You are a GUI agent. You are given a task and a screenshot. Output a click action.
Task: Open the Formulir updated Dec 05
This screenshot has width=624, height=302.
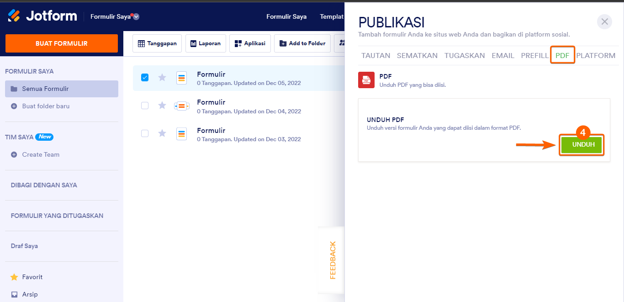coord(211,74)
